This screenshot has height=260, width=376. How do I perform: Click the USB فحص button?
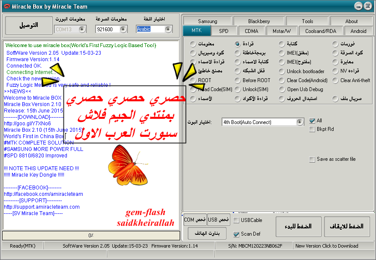click(x=219, y=219)
